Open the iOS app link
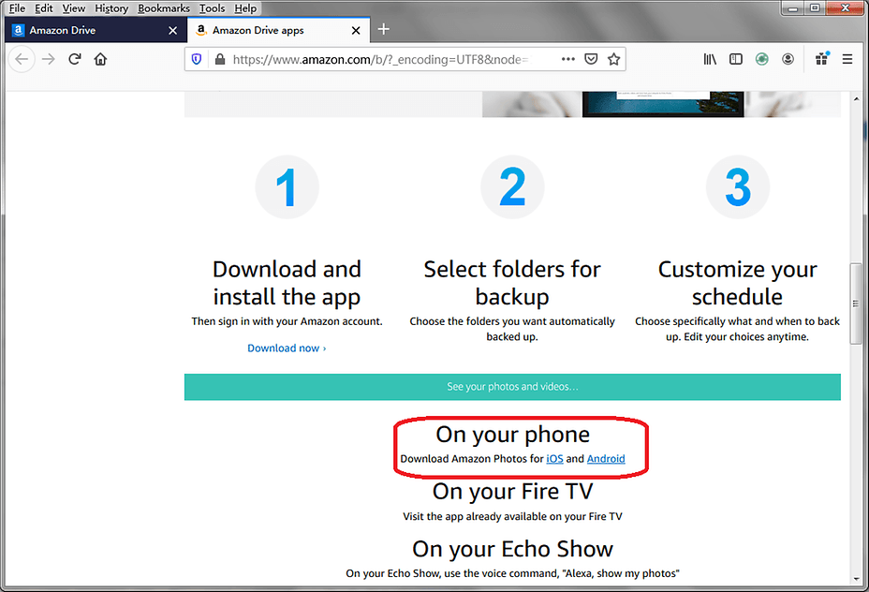 tap(554, 459)
